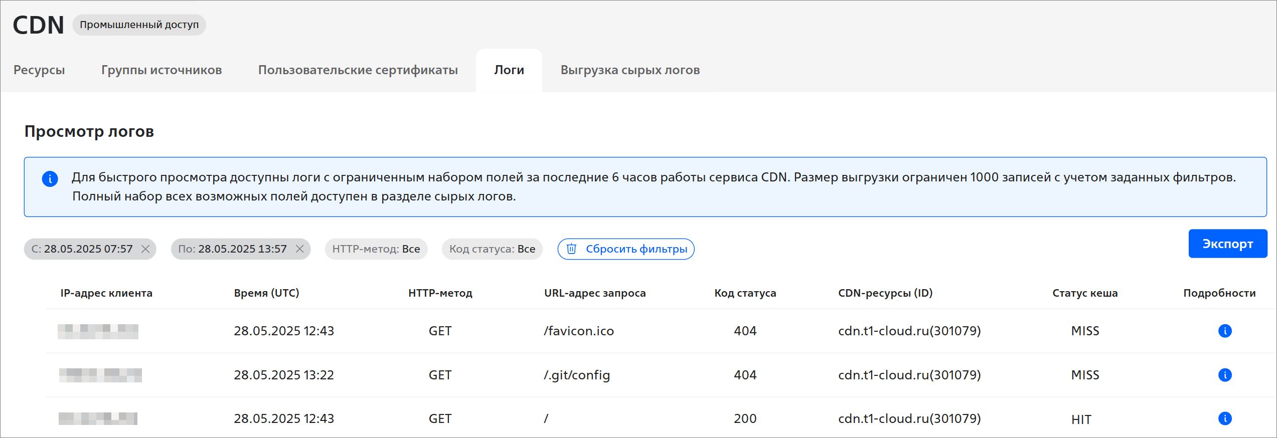Open details icon for the HIT row

tap(1225, 418)
